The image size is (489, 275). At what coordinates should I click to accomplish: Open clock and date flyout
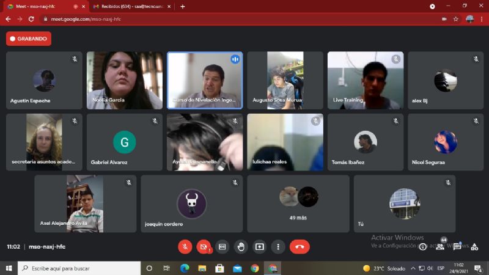click(x=459, y=268)
